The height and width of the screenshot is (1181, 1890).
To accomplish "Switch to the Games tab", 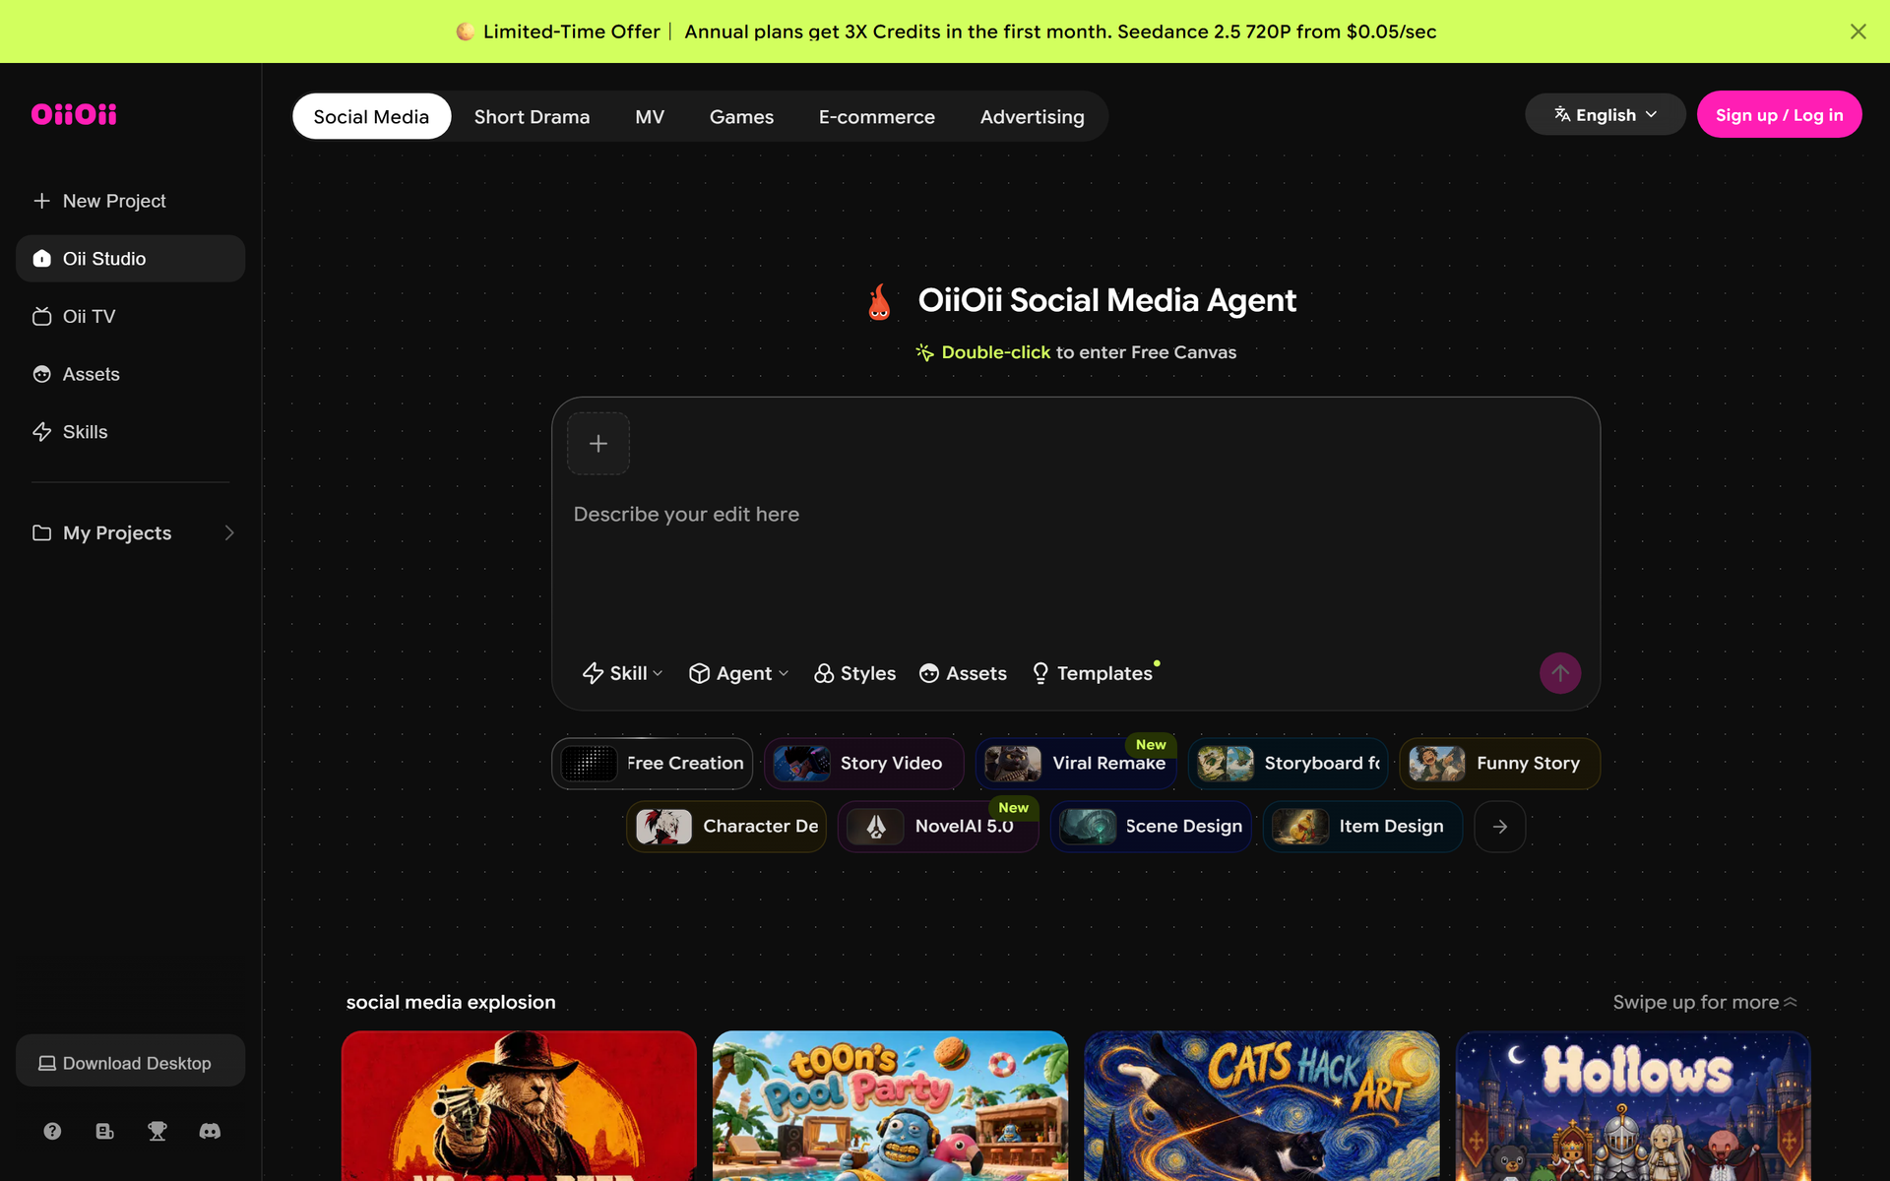I will [x=741, y=117].
